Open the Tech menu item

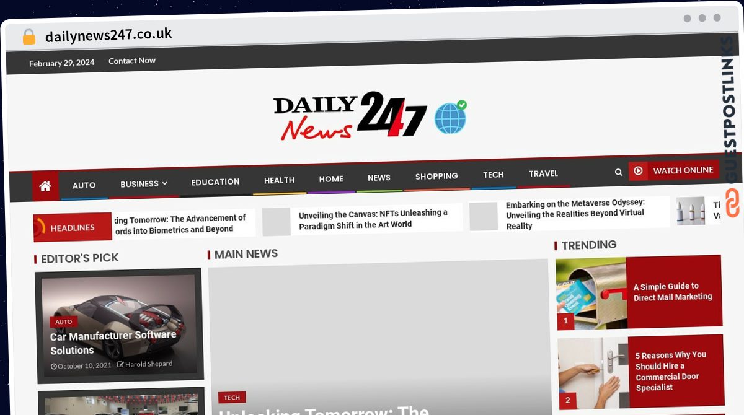pos(494,175)
